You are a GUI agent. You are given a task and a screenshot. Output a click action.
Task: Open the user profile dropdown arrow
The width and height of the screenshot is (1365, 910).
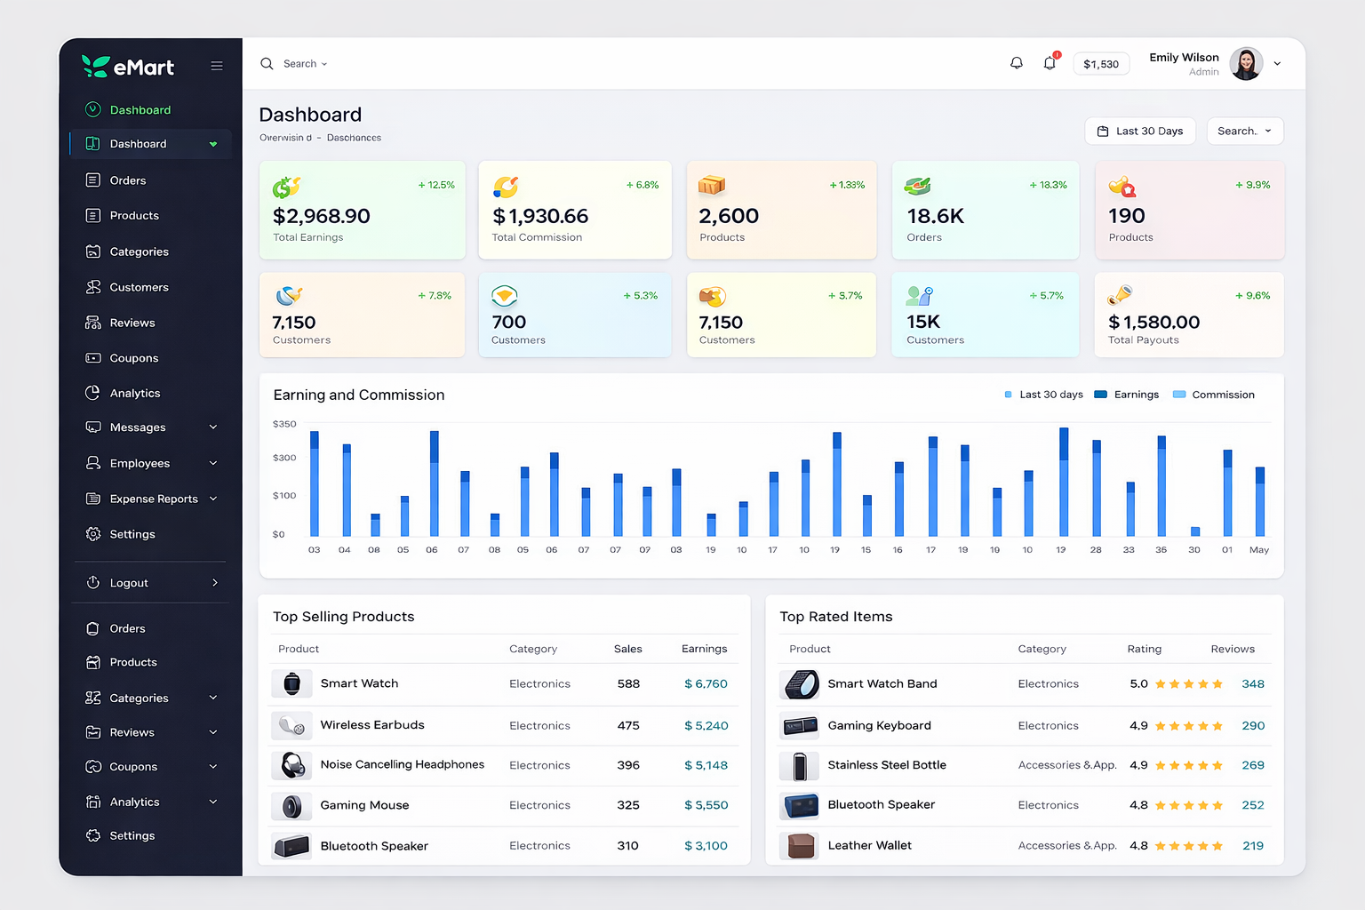click(1277, 64)
